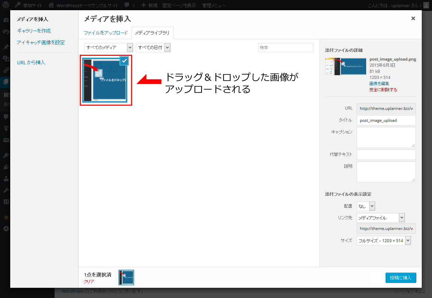This screenshot has width=432, height=298.
Task: Open the pushpin Posts sidebar icon
Action: click(6, 47)
